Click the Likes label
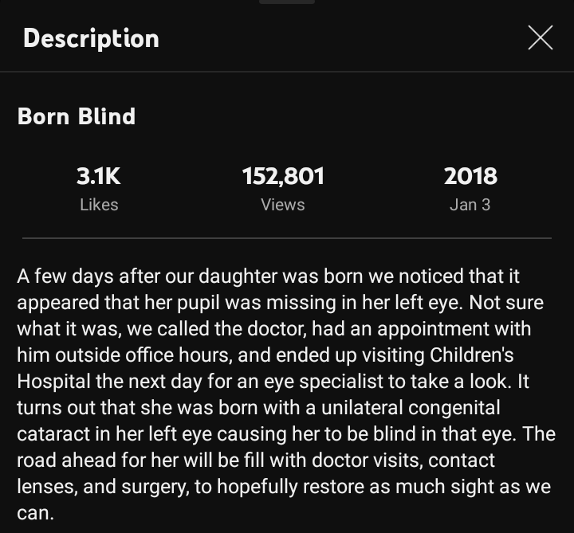The height and width of the screenshot is (533, 574). [x=99, y=205]
